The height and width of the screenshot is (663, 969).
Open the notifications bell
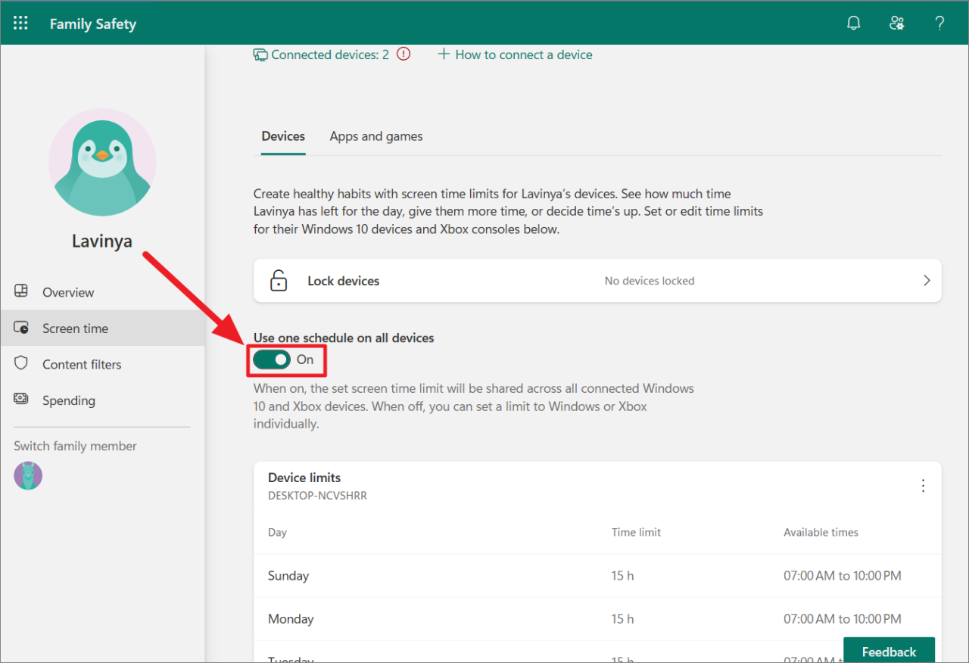tap(854, 23)
